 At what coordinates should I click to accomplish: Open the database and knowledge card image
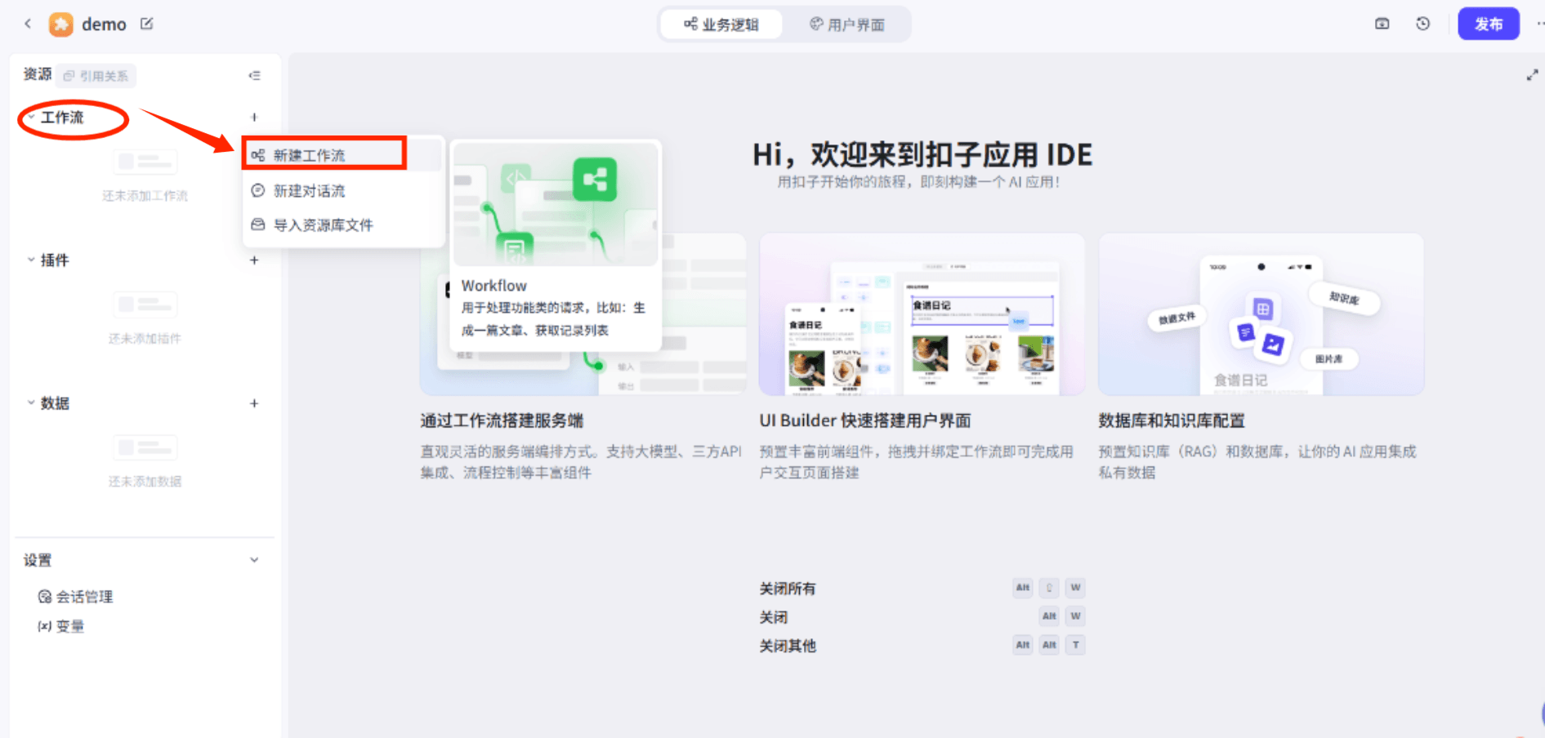(x=1261, y=314)
